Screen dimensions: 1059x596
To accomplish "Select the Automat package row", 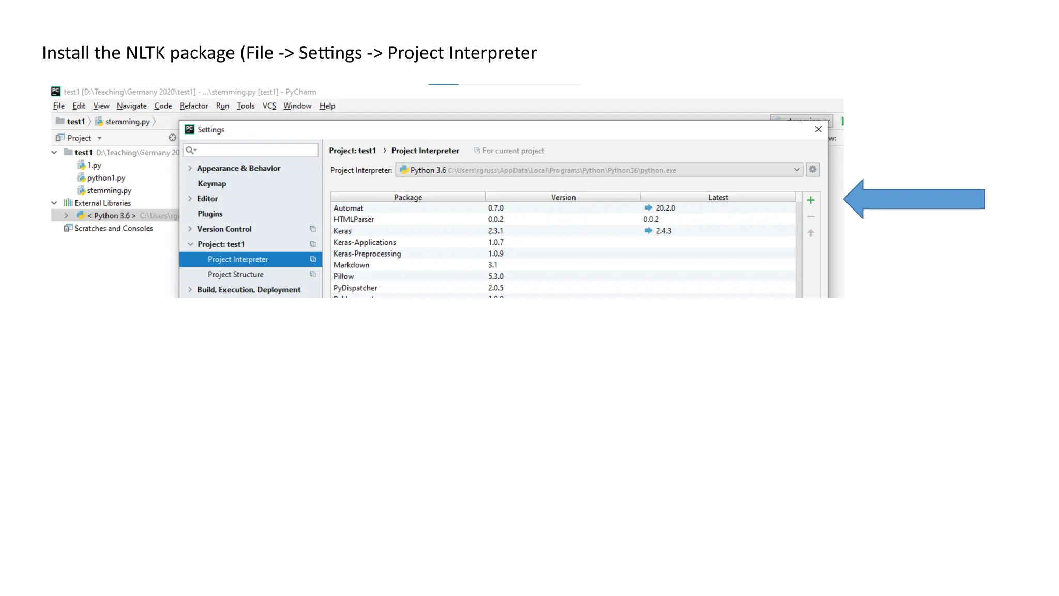I will [563, 208].
